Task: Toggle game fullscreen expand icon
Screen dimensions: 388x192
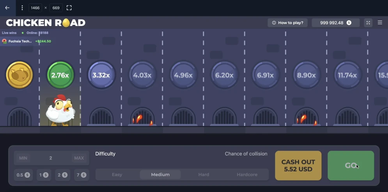Action: (368, 23)
